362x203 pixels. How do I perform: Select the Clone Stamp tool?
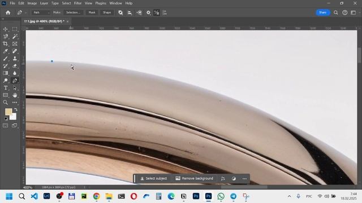[x=15, y=59]
